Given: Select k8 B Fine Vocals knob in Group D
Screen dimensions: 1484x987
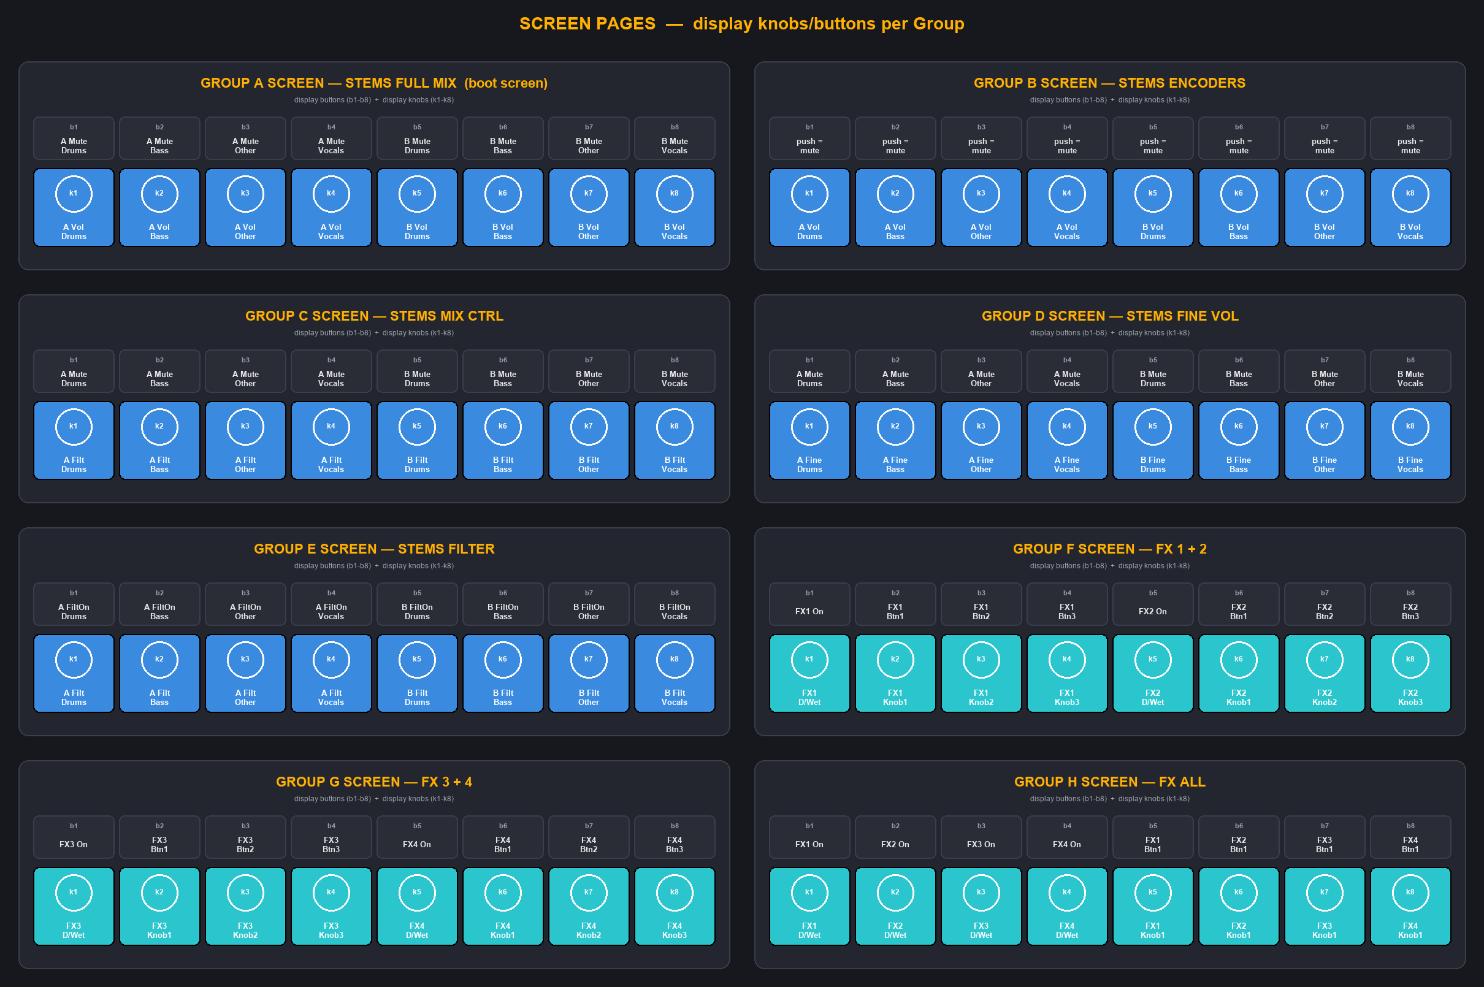Looking at the screenshot, I should [1410, 440].
